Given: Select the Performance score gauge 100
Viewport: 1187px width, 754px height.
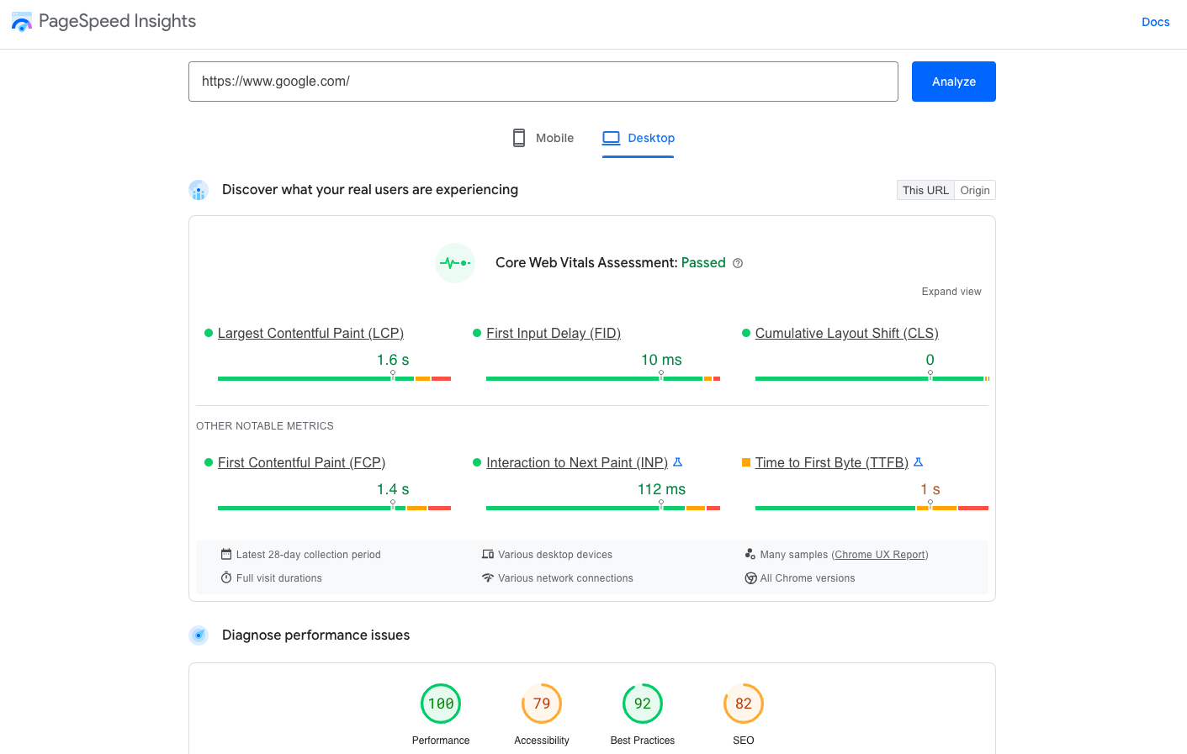Looking at the screenshot, I should click(x=441, y=704).
